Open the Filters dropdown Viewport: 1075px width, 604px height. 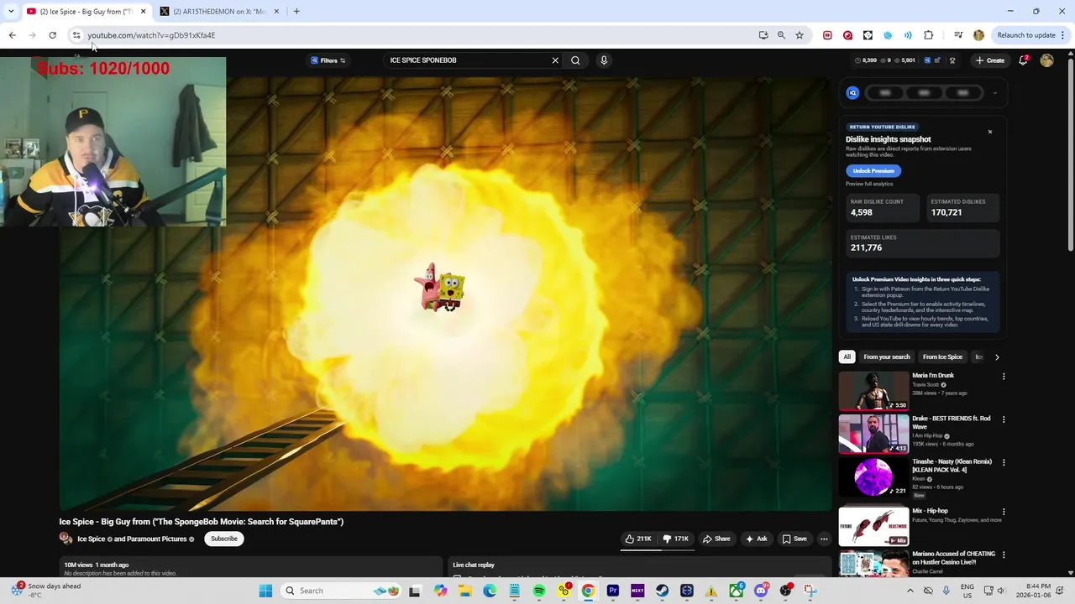[x=328, y=60]
